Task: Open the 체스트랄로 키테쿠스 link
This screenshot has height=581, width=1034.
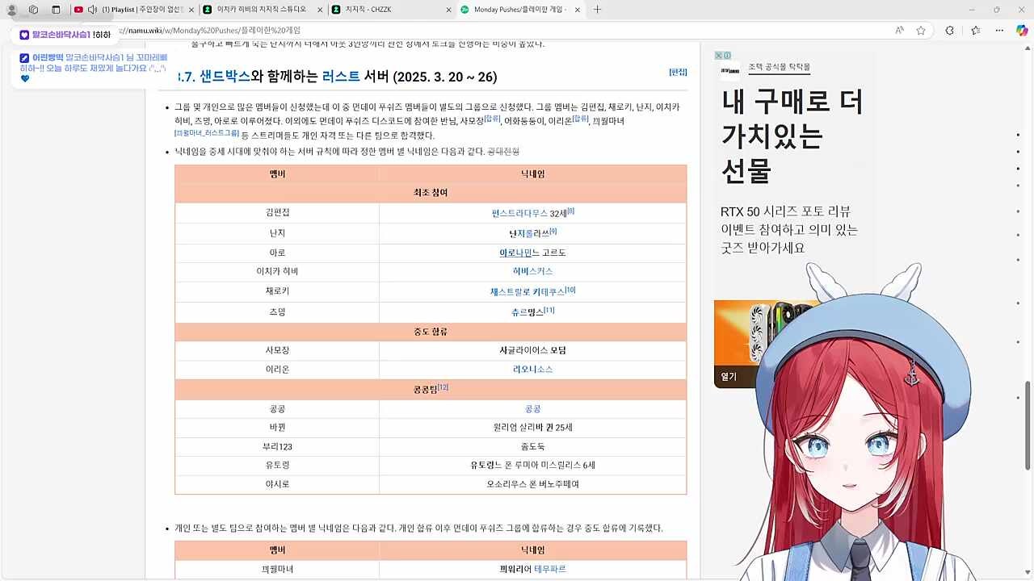Action: 528,291
